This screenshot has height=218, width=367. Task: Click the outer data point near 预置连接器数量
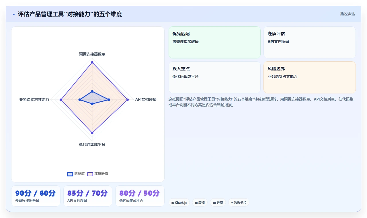92,62
